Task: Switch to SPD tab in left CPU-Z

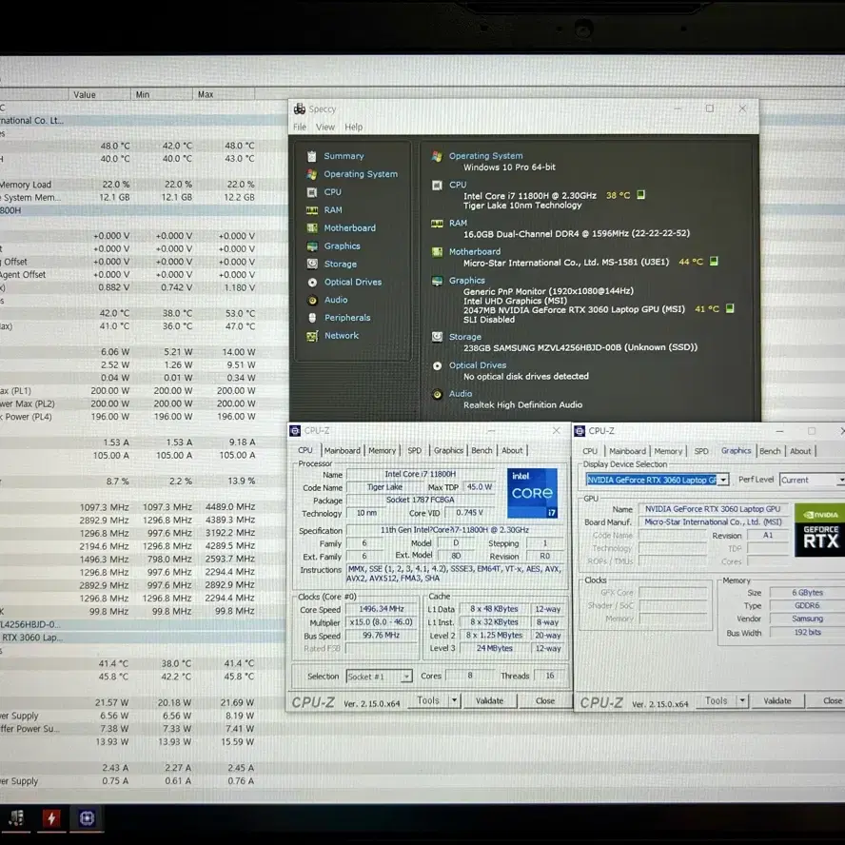Action: (415, 450)
